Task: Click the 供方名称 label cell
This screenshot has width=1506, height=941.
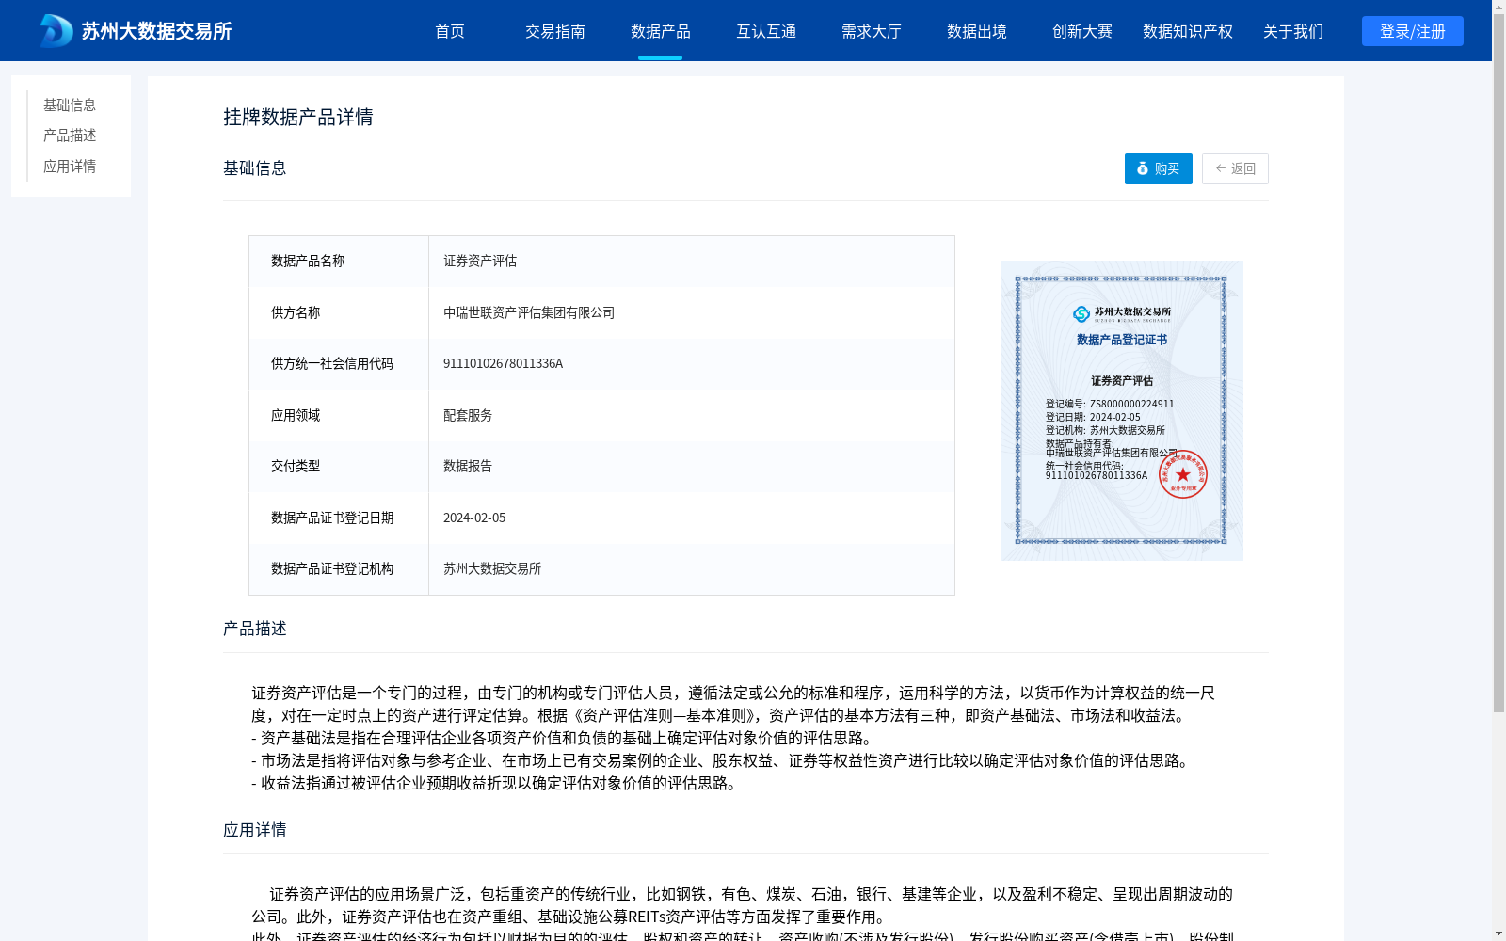Action: pyautogui.click(x=339, y=312)
